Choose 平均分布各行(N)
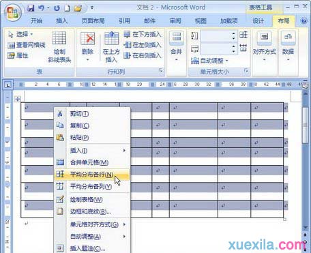 92,175
